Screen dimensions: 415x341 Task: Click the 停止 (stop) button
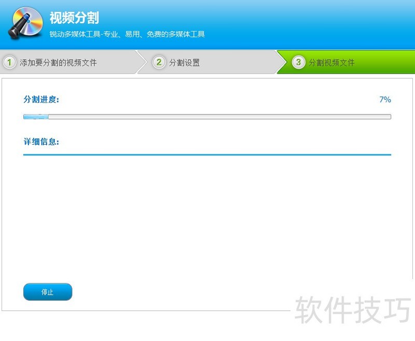point(48,292)
